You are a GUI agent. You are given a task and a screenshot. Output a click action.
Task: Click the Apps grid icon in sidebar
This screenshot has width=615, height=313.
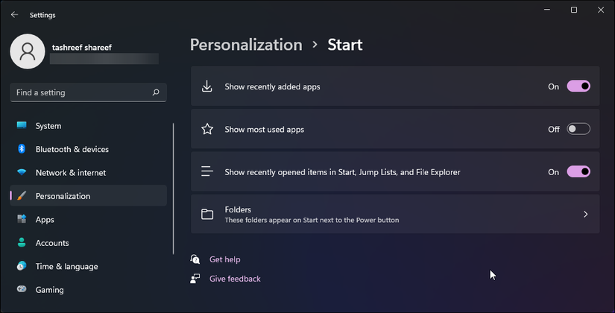click(22, 219)
